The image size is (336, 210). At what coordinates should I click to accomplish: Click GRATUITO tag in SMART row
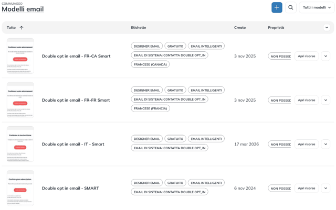pos(175,183)
